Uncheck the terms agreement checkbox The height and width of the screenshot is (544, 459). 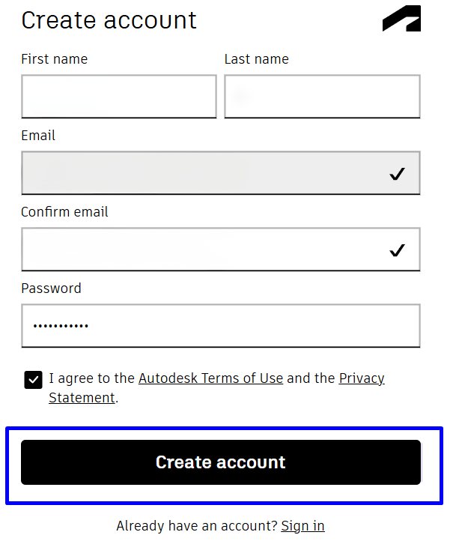33,380
